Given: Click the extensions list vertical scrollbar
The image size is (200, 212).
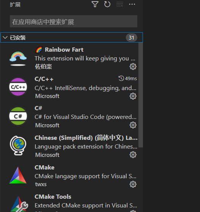Looking at the screenshot, I should pyautogui.click(x=141, y=95).
